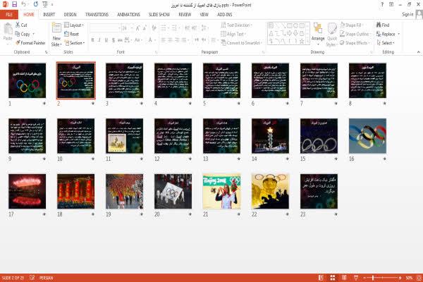Select the right arrow shape in gallery

click(x=290, y=33)
